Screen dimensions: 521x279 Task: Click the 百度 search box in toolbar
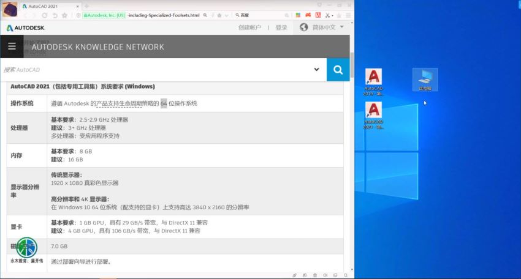pyautogui.click(x=262, y=15)
